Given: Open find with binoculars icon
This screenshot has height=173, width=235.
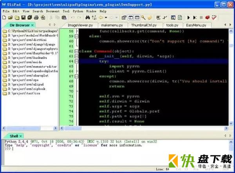Looking at the screenshot, I should (87, 18).
